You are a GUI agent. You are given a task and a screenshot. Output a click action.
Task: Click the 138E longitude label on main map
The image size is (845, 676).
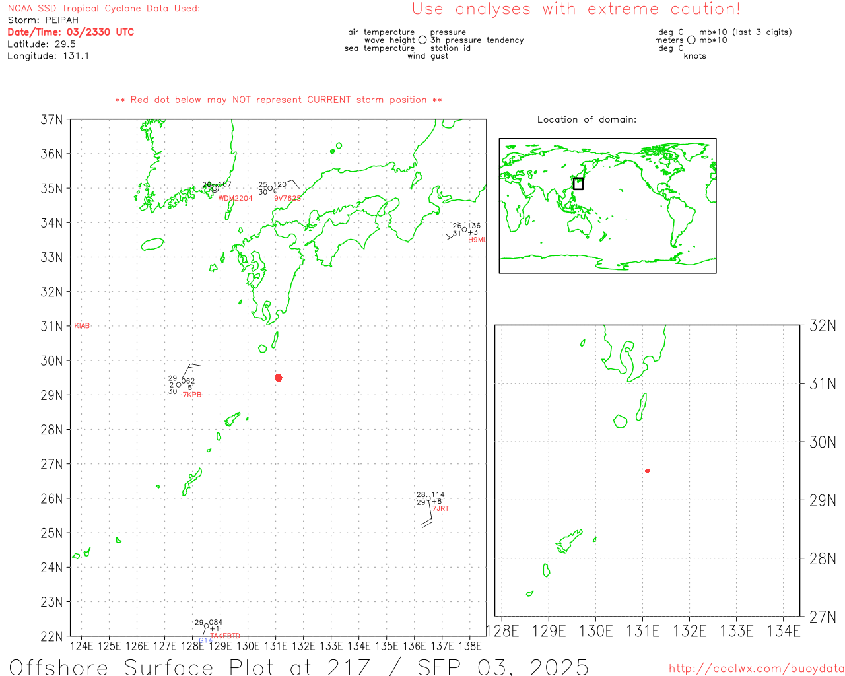click(x=470, y=646)
